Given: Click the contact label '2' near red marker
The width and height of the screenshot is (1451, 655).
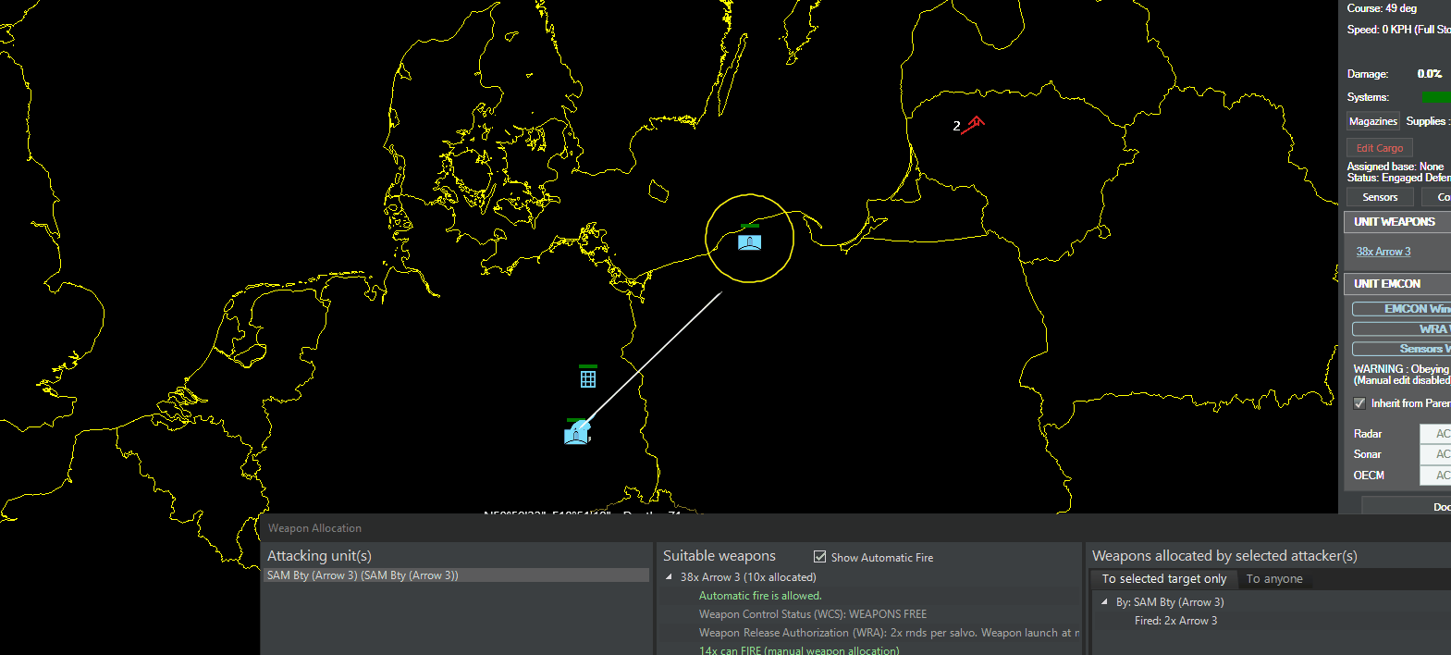Looking at the screenshot, I should (956, 126).
